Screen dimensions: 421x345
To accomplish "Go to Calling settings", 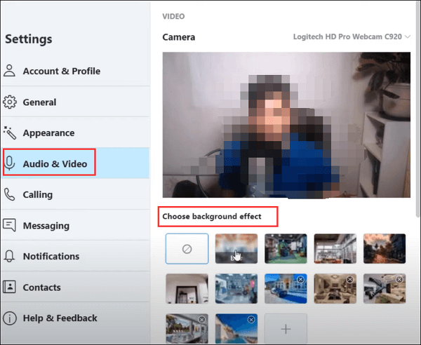I will coord(75,194).
